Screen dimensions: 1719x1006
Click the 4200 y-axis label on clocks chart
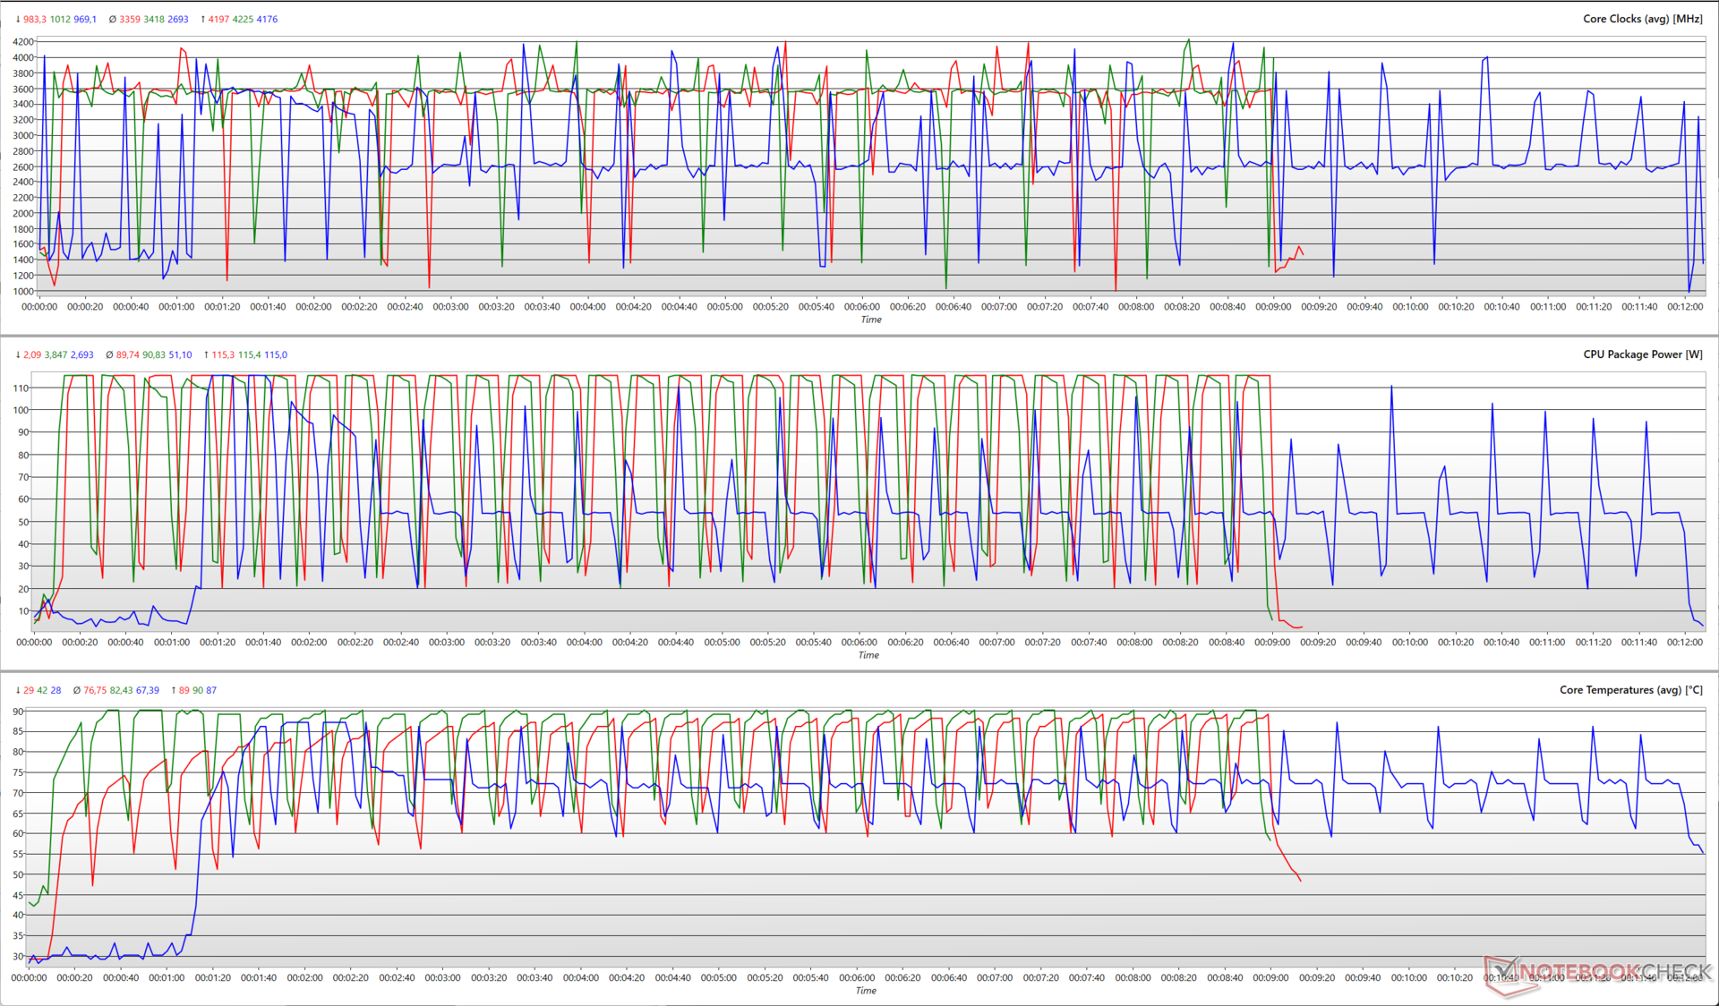(23, 42)
